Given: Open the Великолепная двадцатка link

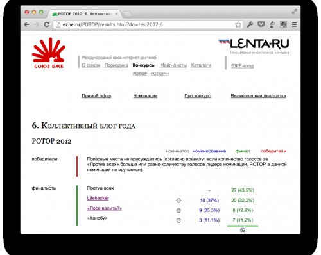Looking at the screenshot, I should 258,96.
